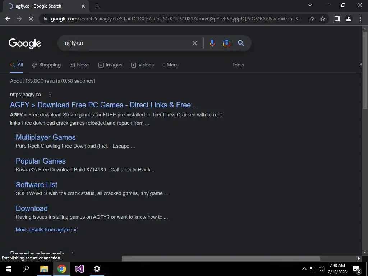This screenshot has height=276, width=368.
Task: Click the vertical page scrollbar
Action: [x=365, y=70]
